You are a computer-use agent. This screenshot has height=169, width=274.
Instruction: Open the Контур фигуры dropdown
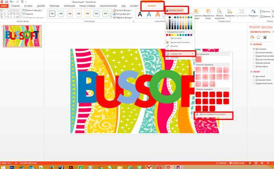pyautogui.click(x=123, y=14)
